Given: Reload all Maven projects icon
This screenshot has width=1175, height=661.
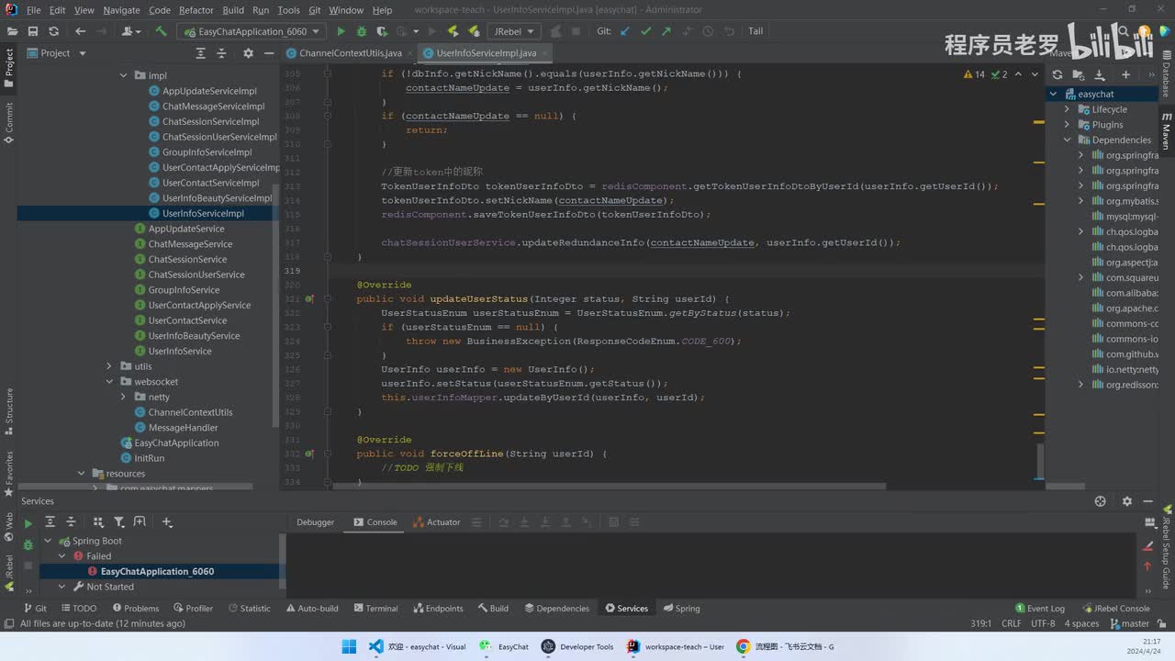Looking at the screenshot, I should (x=1057, y=74).
